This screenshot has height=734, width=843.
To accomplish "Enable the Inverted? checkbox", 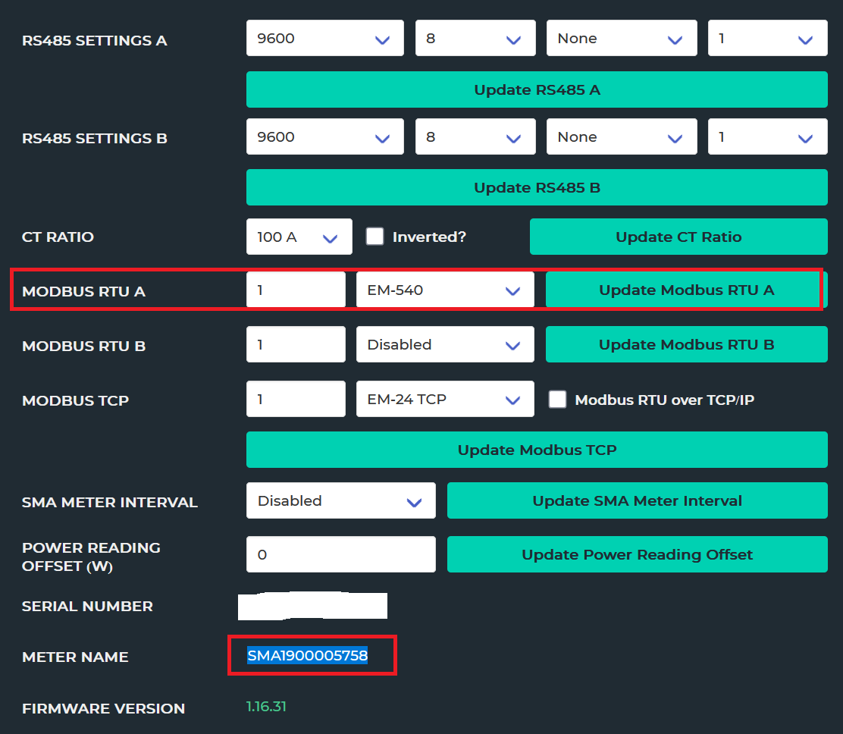I will click(x=374, y=237).
